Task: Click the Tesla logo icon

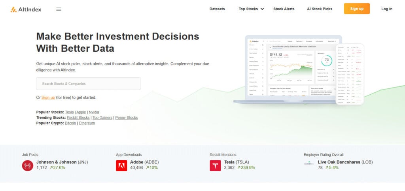Action: 215,165
